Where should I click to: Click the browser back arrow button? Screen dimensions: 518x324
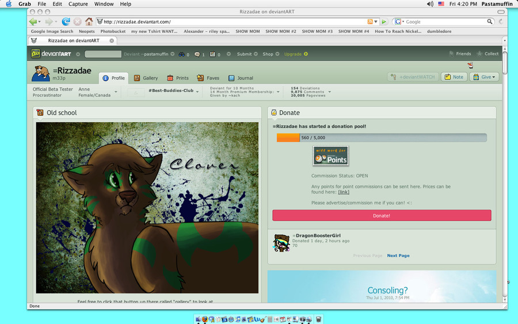(x=33, y=22)
